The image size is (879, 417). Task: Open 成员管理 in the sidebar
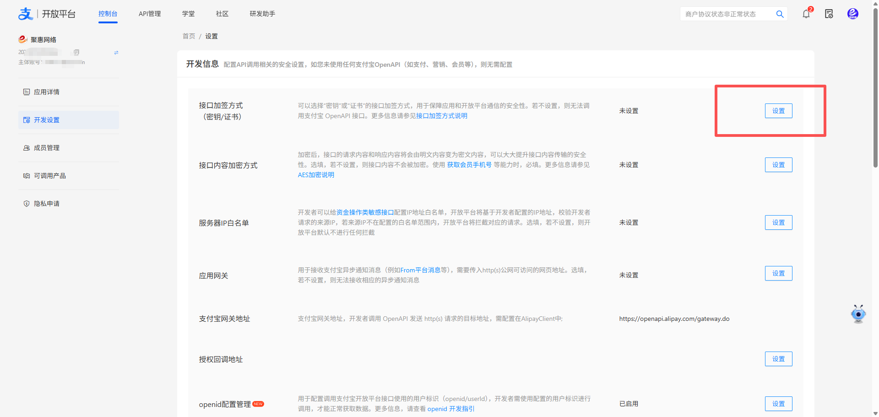point(47,148)
